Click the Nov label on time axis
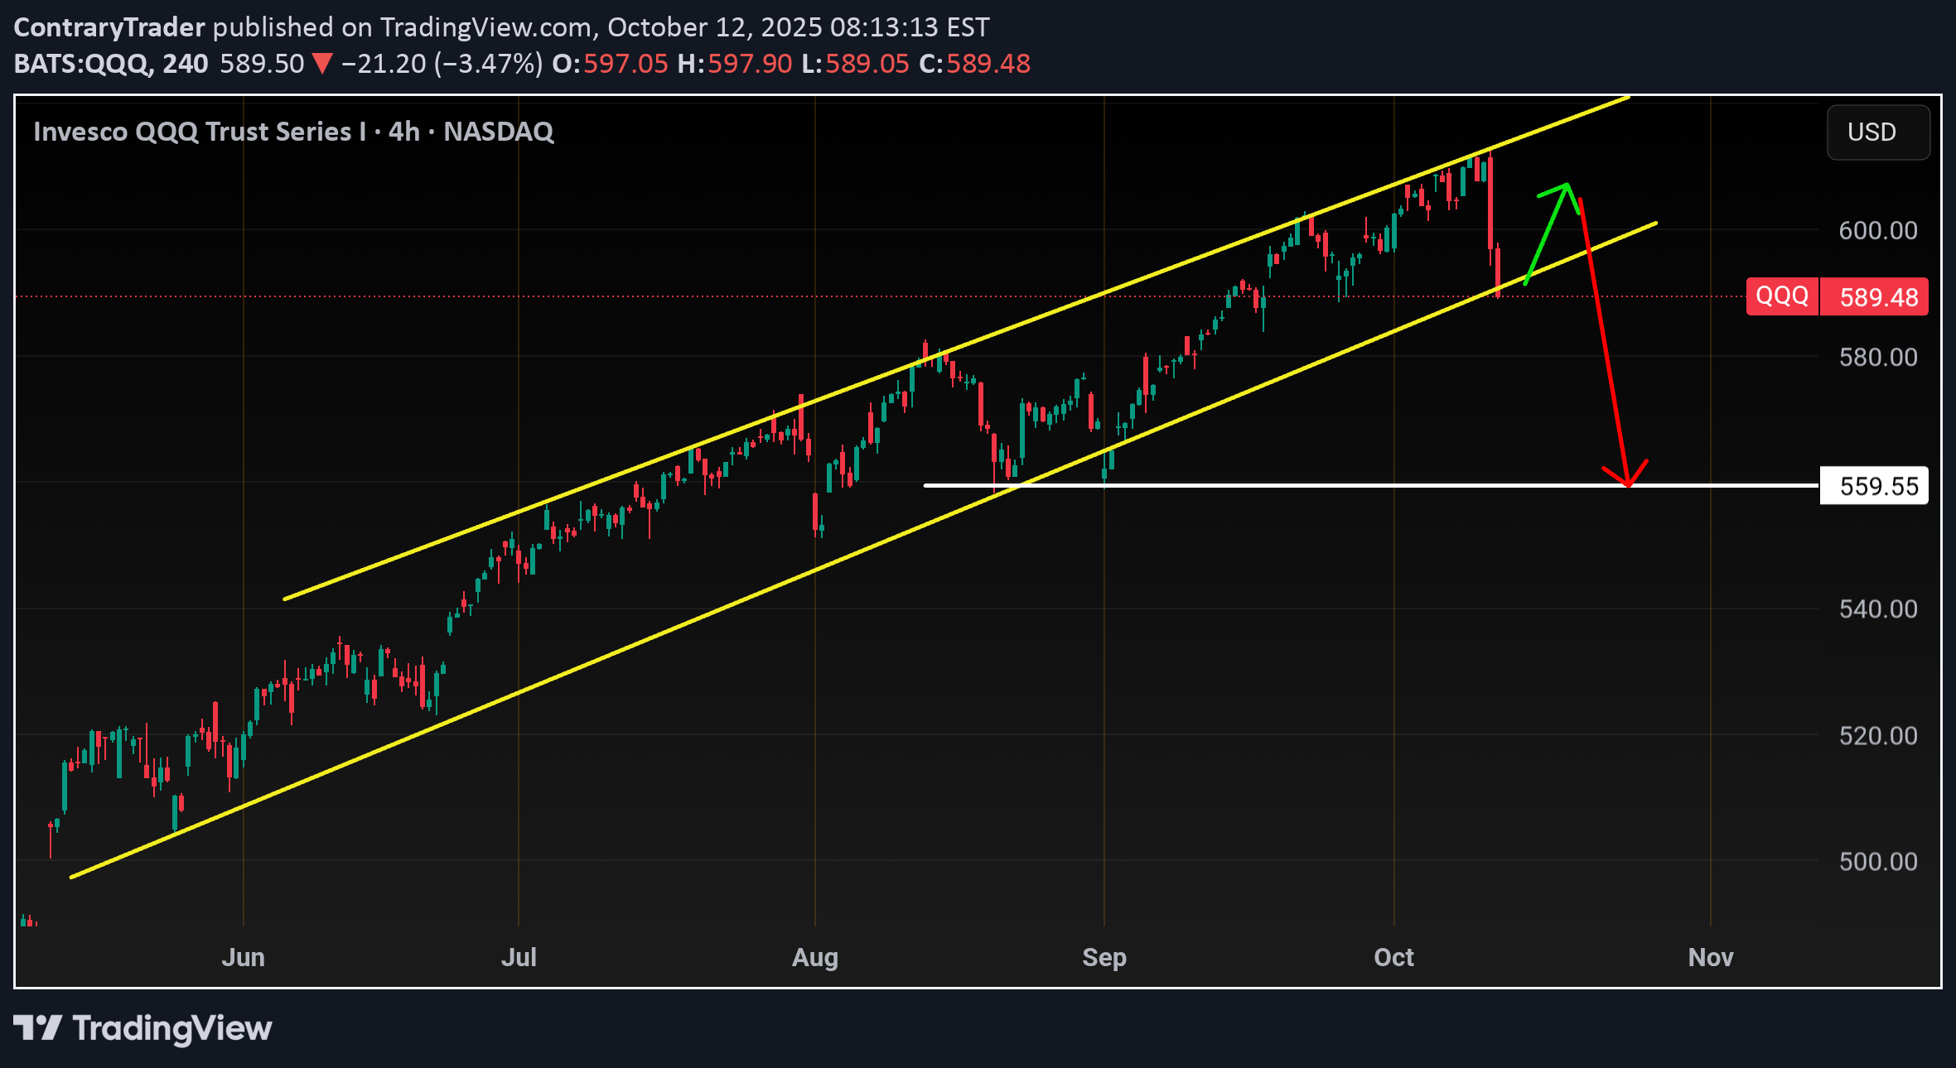This screenshot has height=1068, width=1956. (x=1710, y=958)
